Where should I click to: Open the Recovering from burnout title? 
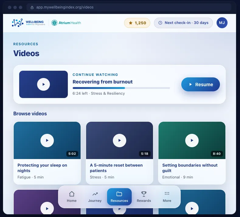coord(103,82)
